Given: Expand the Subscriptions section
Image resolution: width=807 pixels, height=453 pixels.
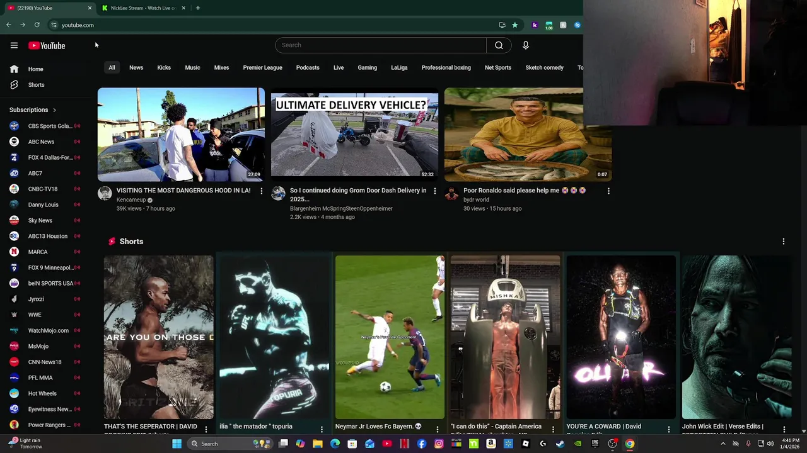Looking at the screenshot, I should tap(33, 109).
